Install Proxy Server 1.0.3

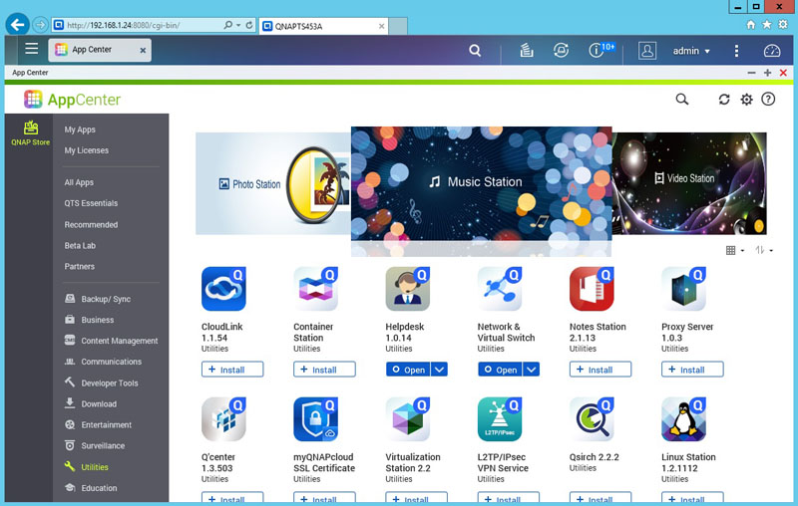click(x=692, y=370)
